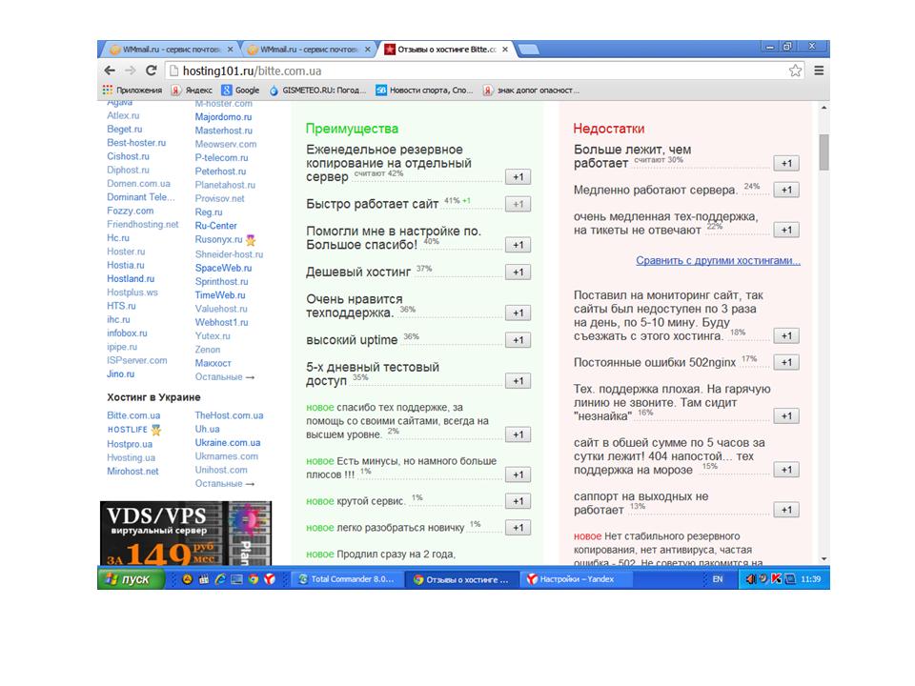This screenshot has height=686, width=915.
Task: Vote +1 for Постоянные ошибки 502nginx
Action: (x=786, y=362)
